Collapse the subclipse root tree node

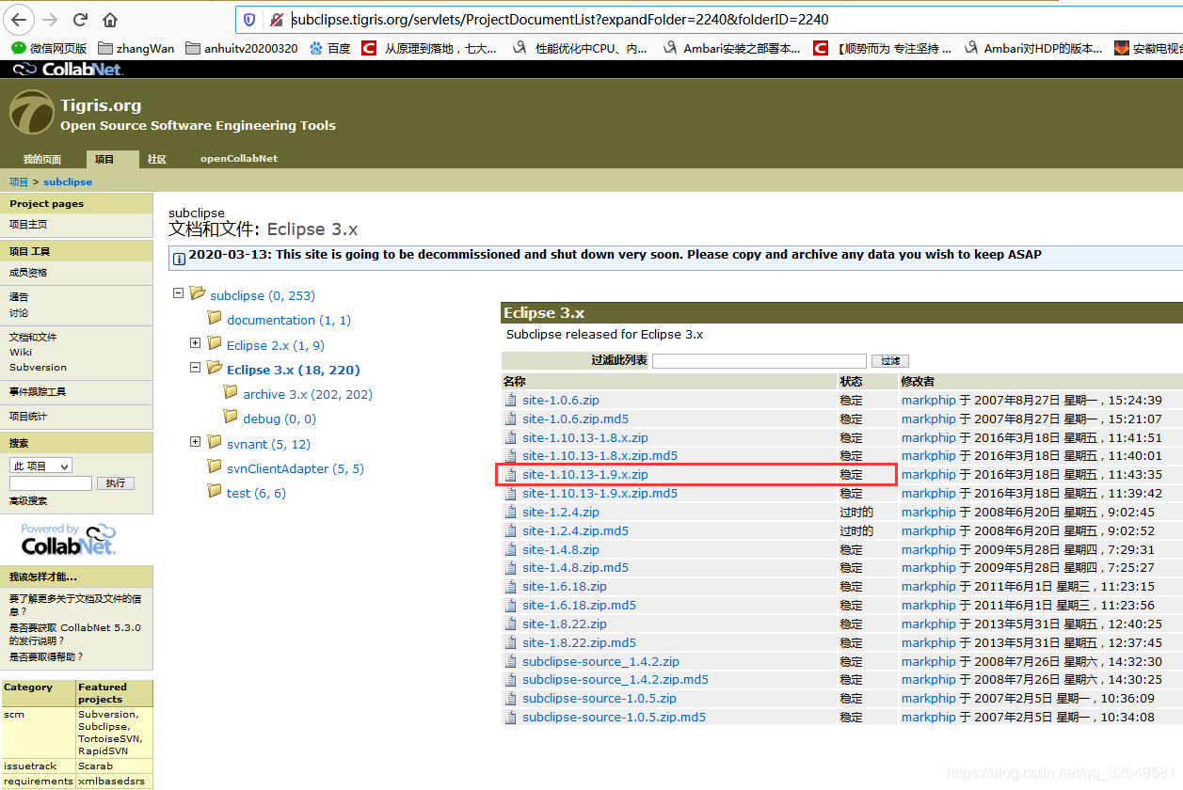(x=178, y=293)
